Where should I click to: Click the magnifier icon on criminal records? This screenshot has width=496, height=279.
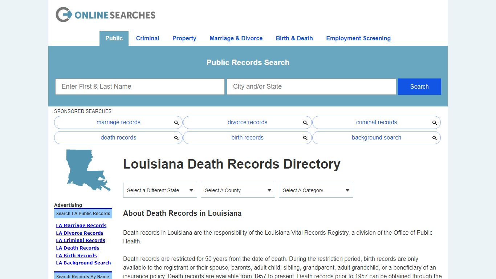pyautogui.click(x=435, y=123)
